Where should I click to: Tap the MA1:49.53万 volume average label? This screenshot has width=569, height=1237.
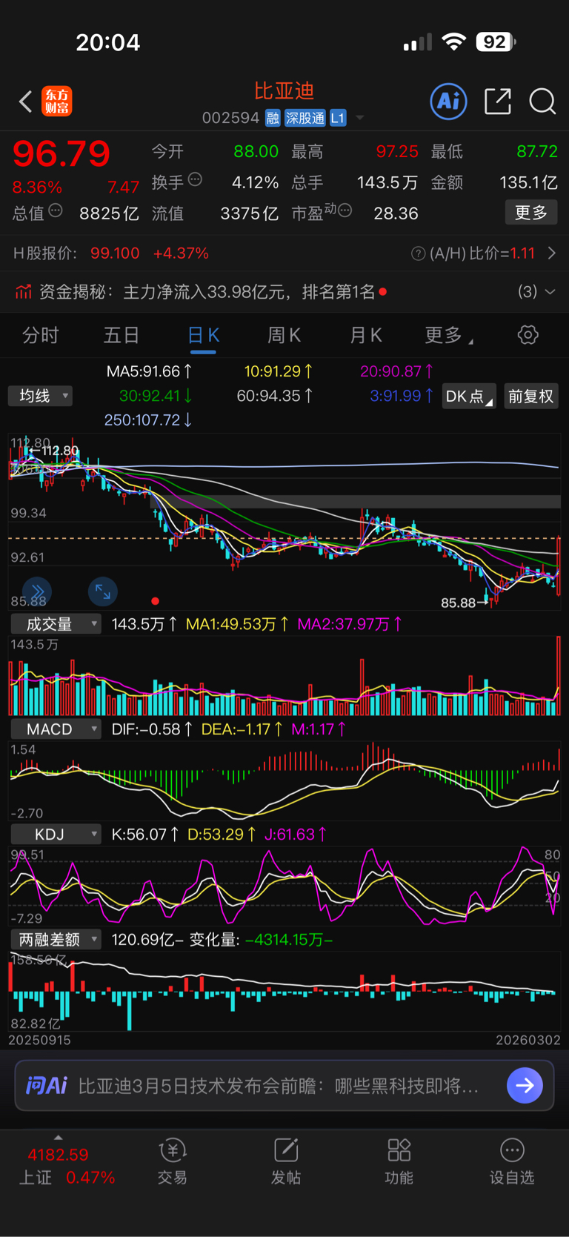tap(237, 624)
